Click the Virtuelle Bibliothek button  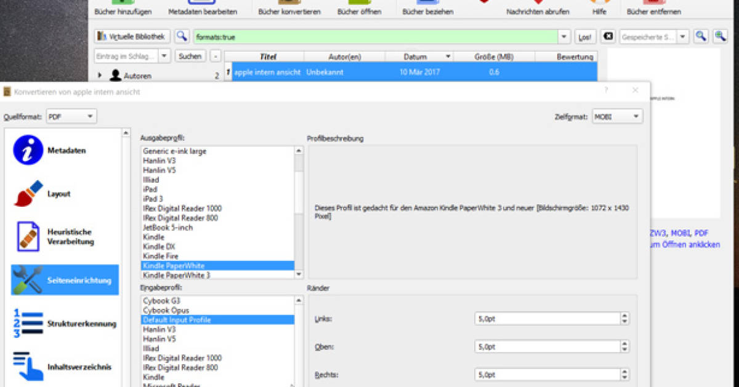(132, 37)
